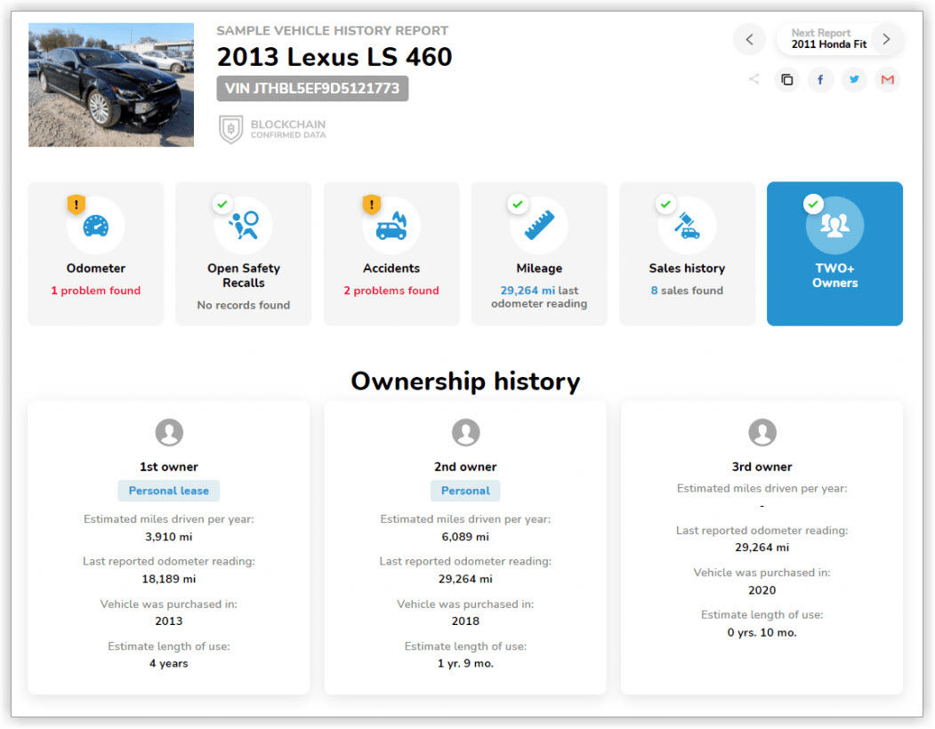Click the Accidents car crash icon

click(x=391, y=226)
